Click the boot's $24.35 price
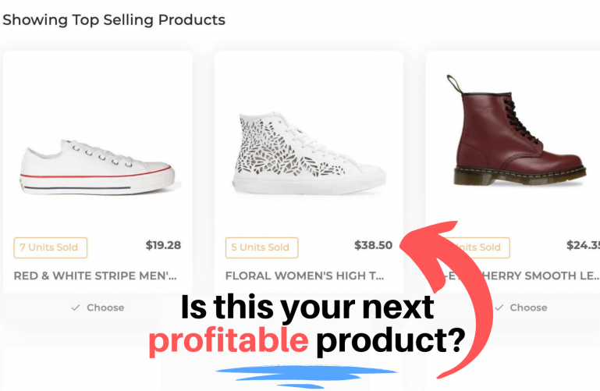This screenshot has width=600, height=391. pyautogui.click(x=583, y=245)
